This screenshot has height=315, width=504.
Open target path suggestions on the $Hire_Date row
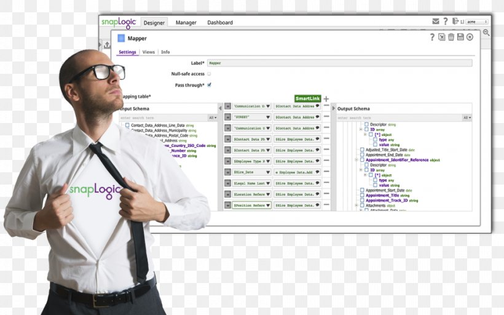318,172
